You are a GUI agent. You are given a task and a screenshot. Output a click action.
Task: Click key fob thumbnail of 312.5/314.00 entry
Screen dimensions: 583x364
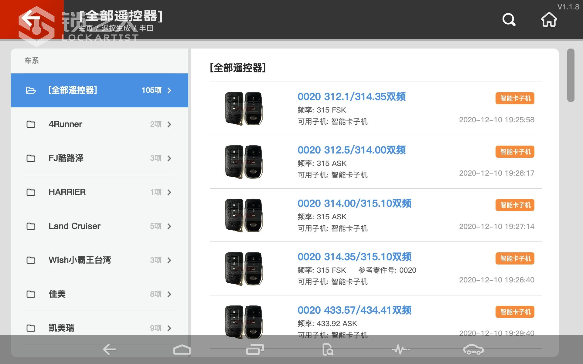(244, 162)
